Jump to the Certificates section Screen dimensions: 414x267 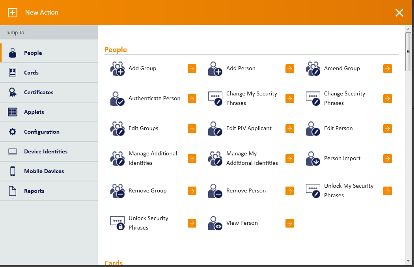pos(39,92)
